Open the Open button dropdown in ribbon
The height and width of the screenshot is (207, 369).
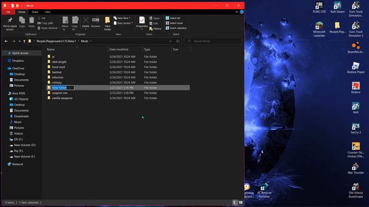155,18
